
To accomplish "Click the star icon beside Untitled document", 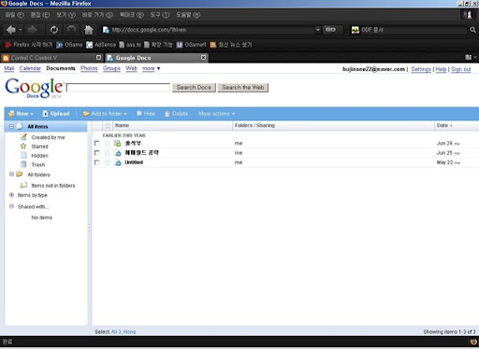I will click(108, 162).
